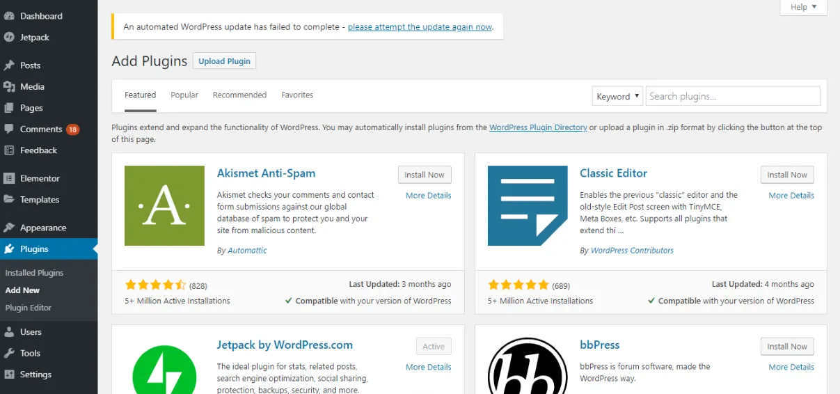Switch to the Featured tab
The width and height of the screenshot is (840, 394).
click(141, 95)
